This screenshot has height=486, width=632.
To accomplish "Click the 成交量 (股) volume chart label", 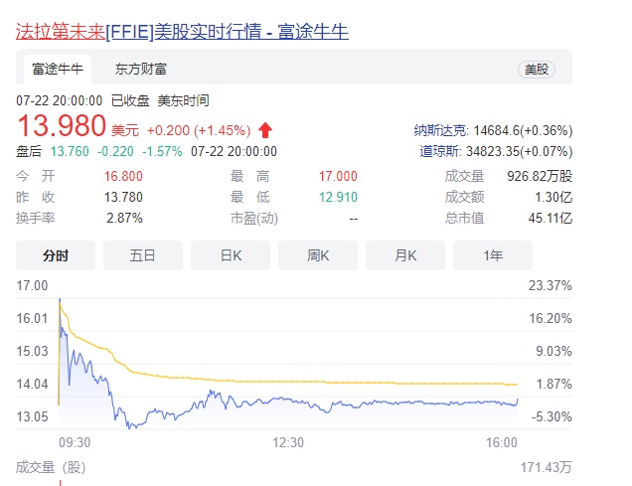I will [x=51, y=467].
